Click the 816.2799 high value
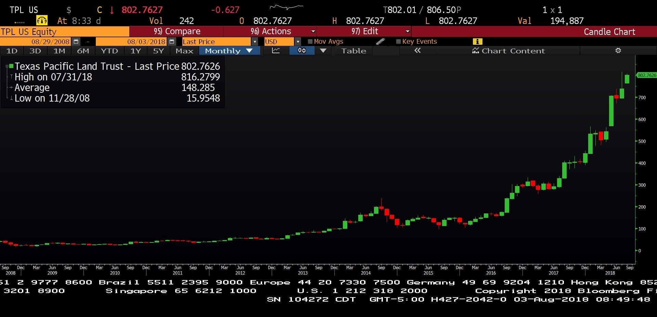The image size is (657, 317). [x=201, y=77]
